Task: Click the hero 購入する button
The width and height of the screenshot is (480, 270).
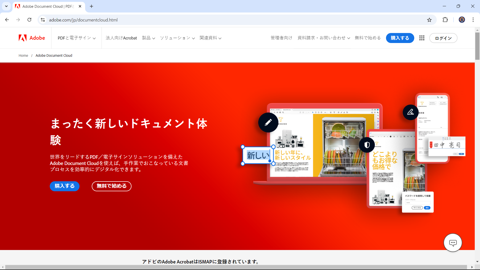Action: tap(64, 186)
